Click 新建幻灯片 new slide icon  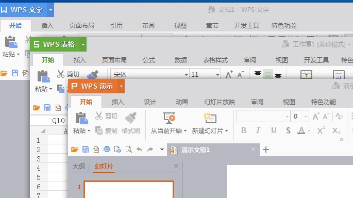210,118
